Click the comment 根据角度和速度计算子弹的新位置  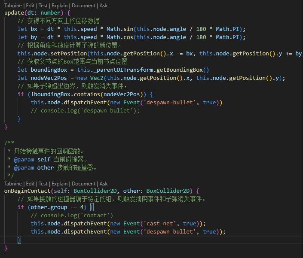(x=69, y=46)
